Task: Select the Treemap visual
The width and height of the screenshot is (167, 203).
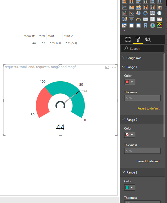Action: pos(152,13)
